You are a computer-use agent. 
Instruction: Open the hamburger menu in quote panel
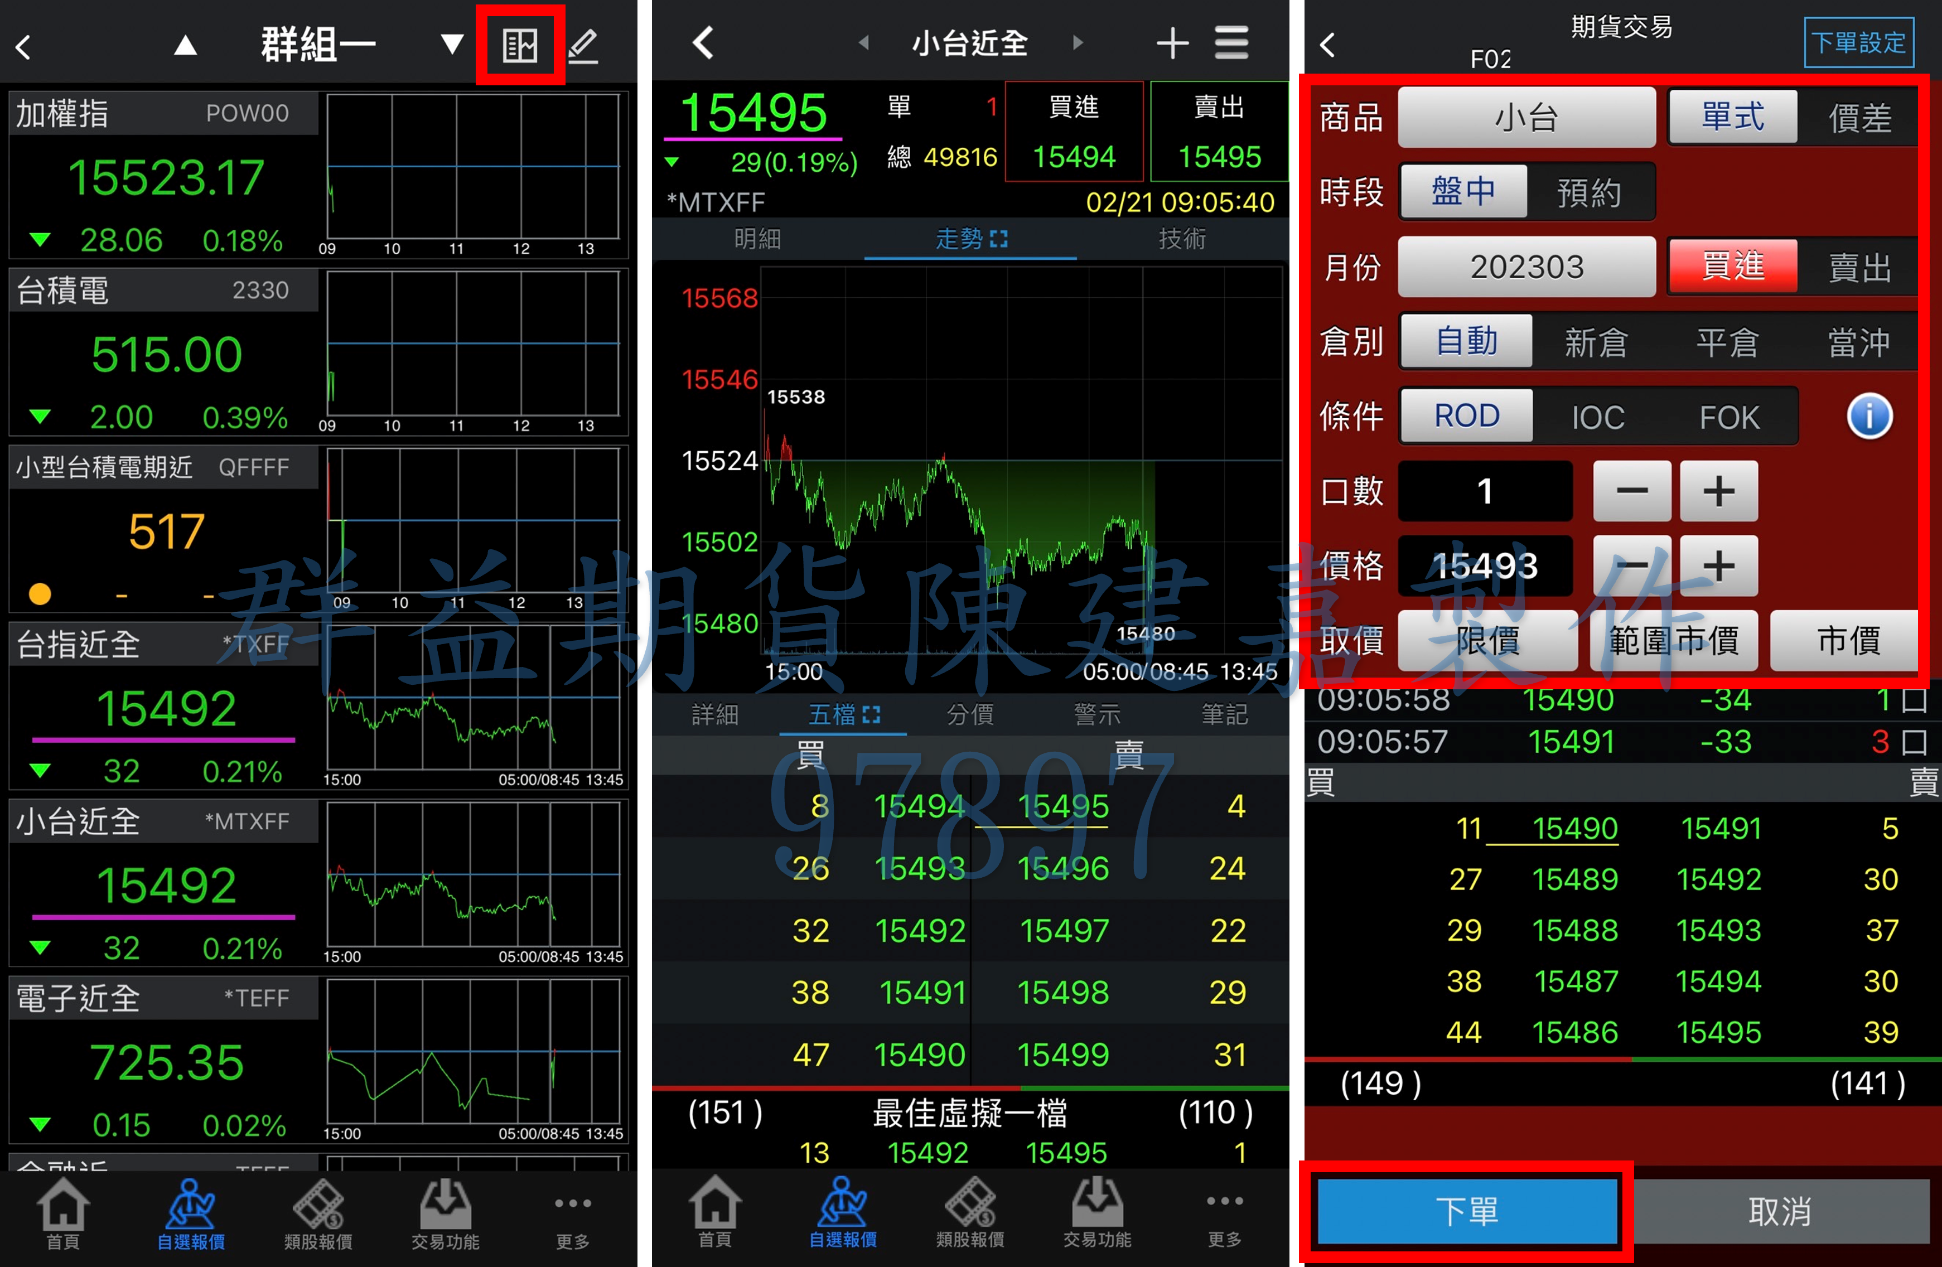(1231, 43)
